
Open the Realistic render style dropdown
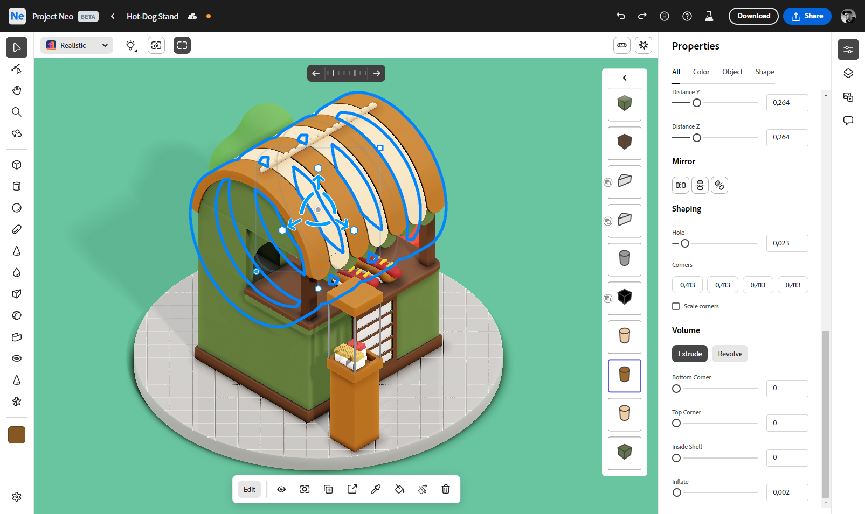click(77, 46)
